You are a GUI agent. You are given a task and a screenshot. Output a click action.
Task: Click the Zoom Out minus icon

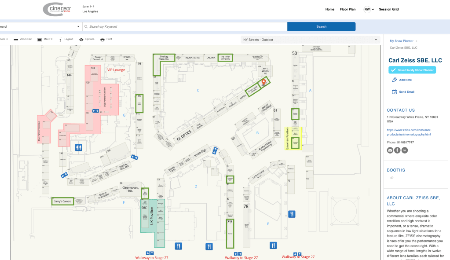(16, 39)
